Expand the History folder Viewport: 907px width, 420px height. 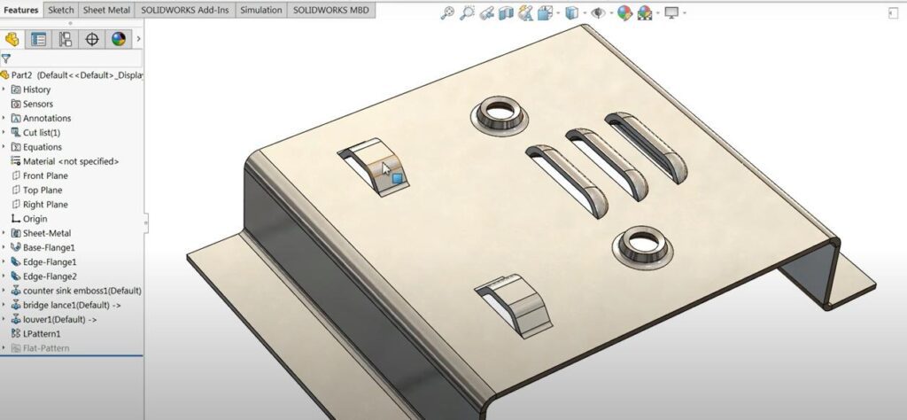pyautogui.click(x=4, y=89)
